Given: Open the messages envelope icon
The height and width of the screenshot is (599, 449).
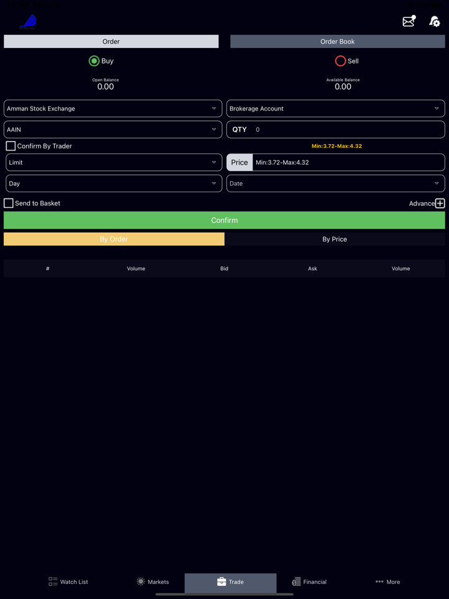Looking at the screenshot, I should (x=408, y=22).
